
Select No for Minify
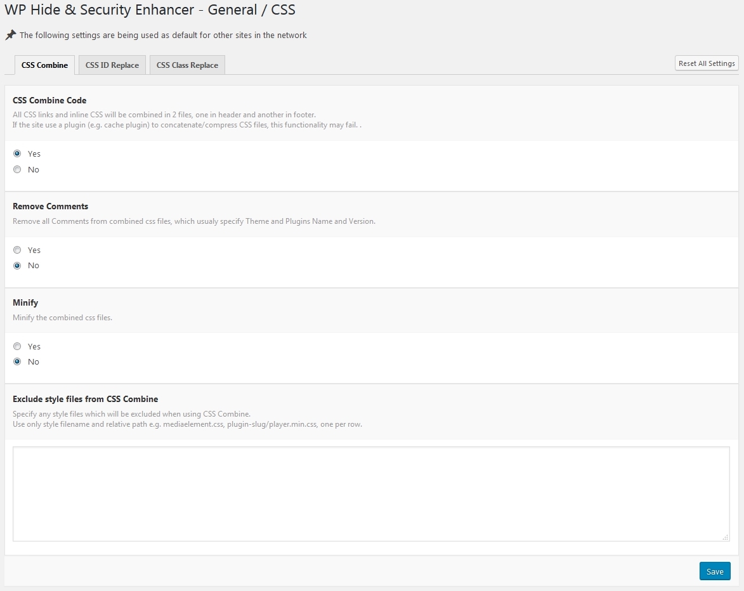click(x=17, y=362)
